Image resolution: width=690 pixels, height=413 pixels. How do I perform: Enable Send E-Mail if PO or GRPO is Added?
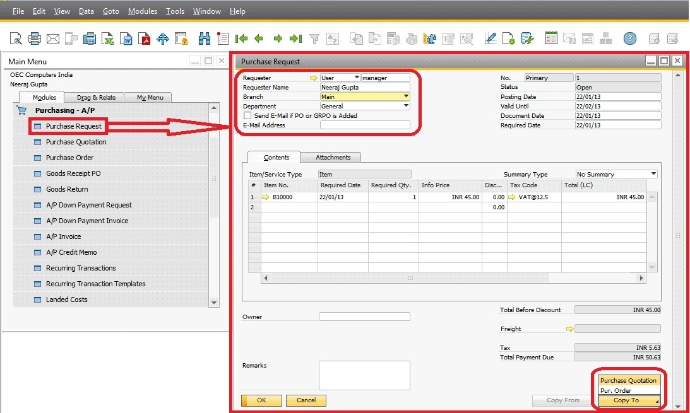tap(247, 115)
